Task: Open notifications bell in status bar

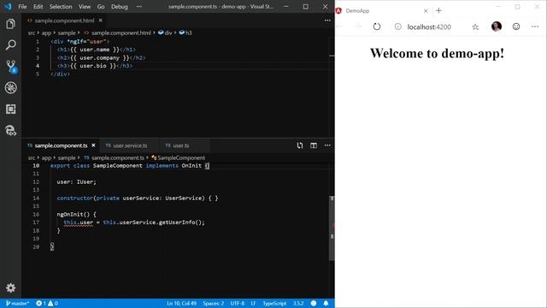Action: tap(326, 303)
